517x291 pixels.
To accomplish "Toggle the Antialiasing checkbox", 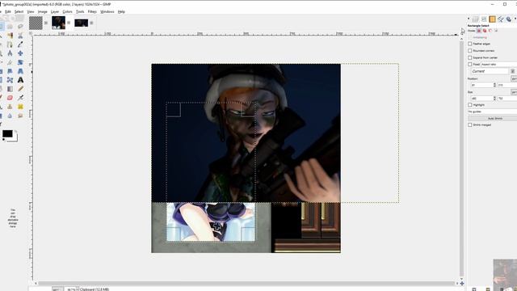I will coord(470,37).
